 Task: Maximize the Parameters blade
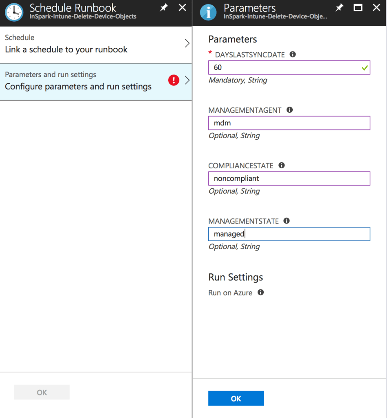tap(358, 7)
